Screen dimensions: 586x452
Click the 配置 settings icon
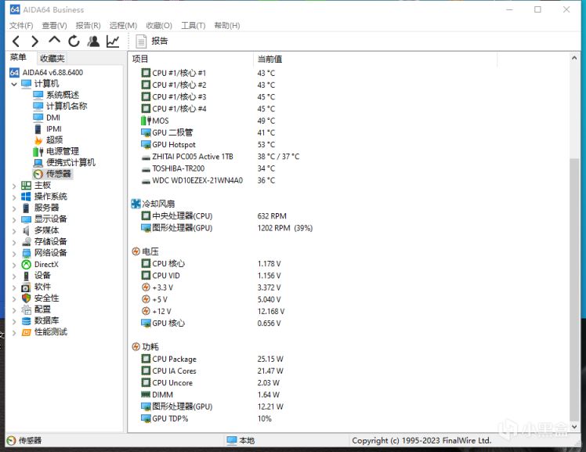[26, 309]
